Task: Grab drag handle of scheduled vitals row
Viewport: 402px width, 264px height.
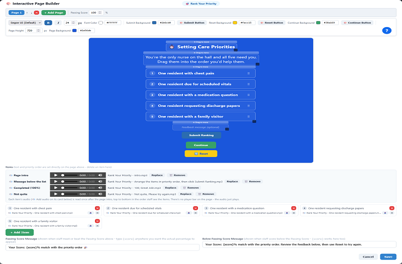Action: (248, 84)
